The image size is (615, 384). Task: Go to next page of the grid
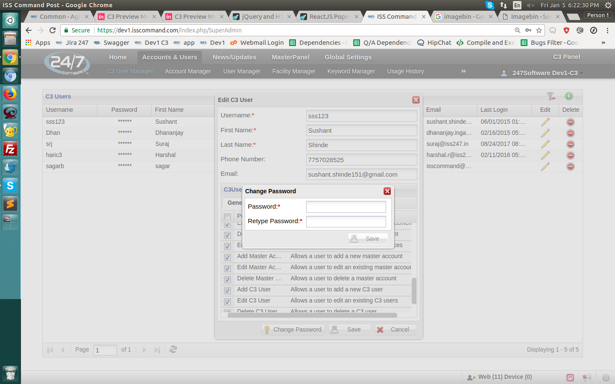(144, 349)
